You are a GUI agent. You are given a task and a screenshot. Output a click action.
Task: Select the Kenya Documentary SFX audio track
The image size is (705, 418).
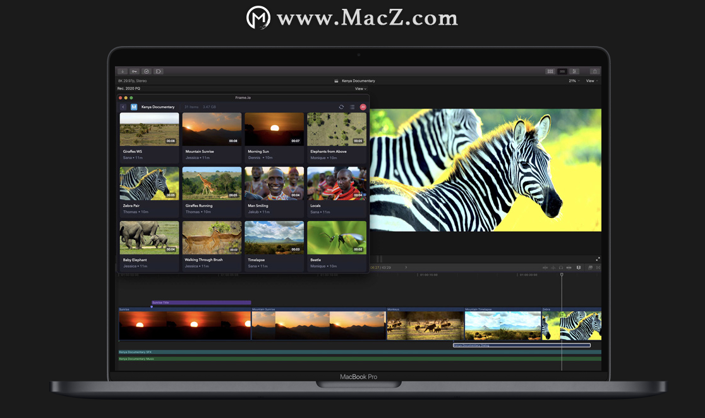(x=359, y=352)
